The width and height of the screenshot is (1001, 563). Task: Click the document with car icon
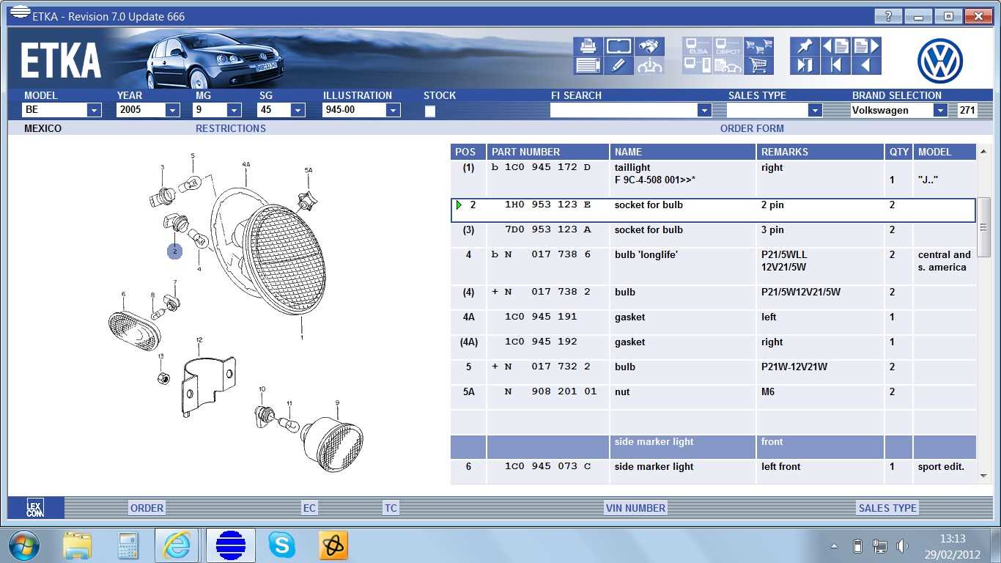click(728, 65)
